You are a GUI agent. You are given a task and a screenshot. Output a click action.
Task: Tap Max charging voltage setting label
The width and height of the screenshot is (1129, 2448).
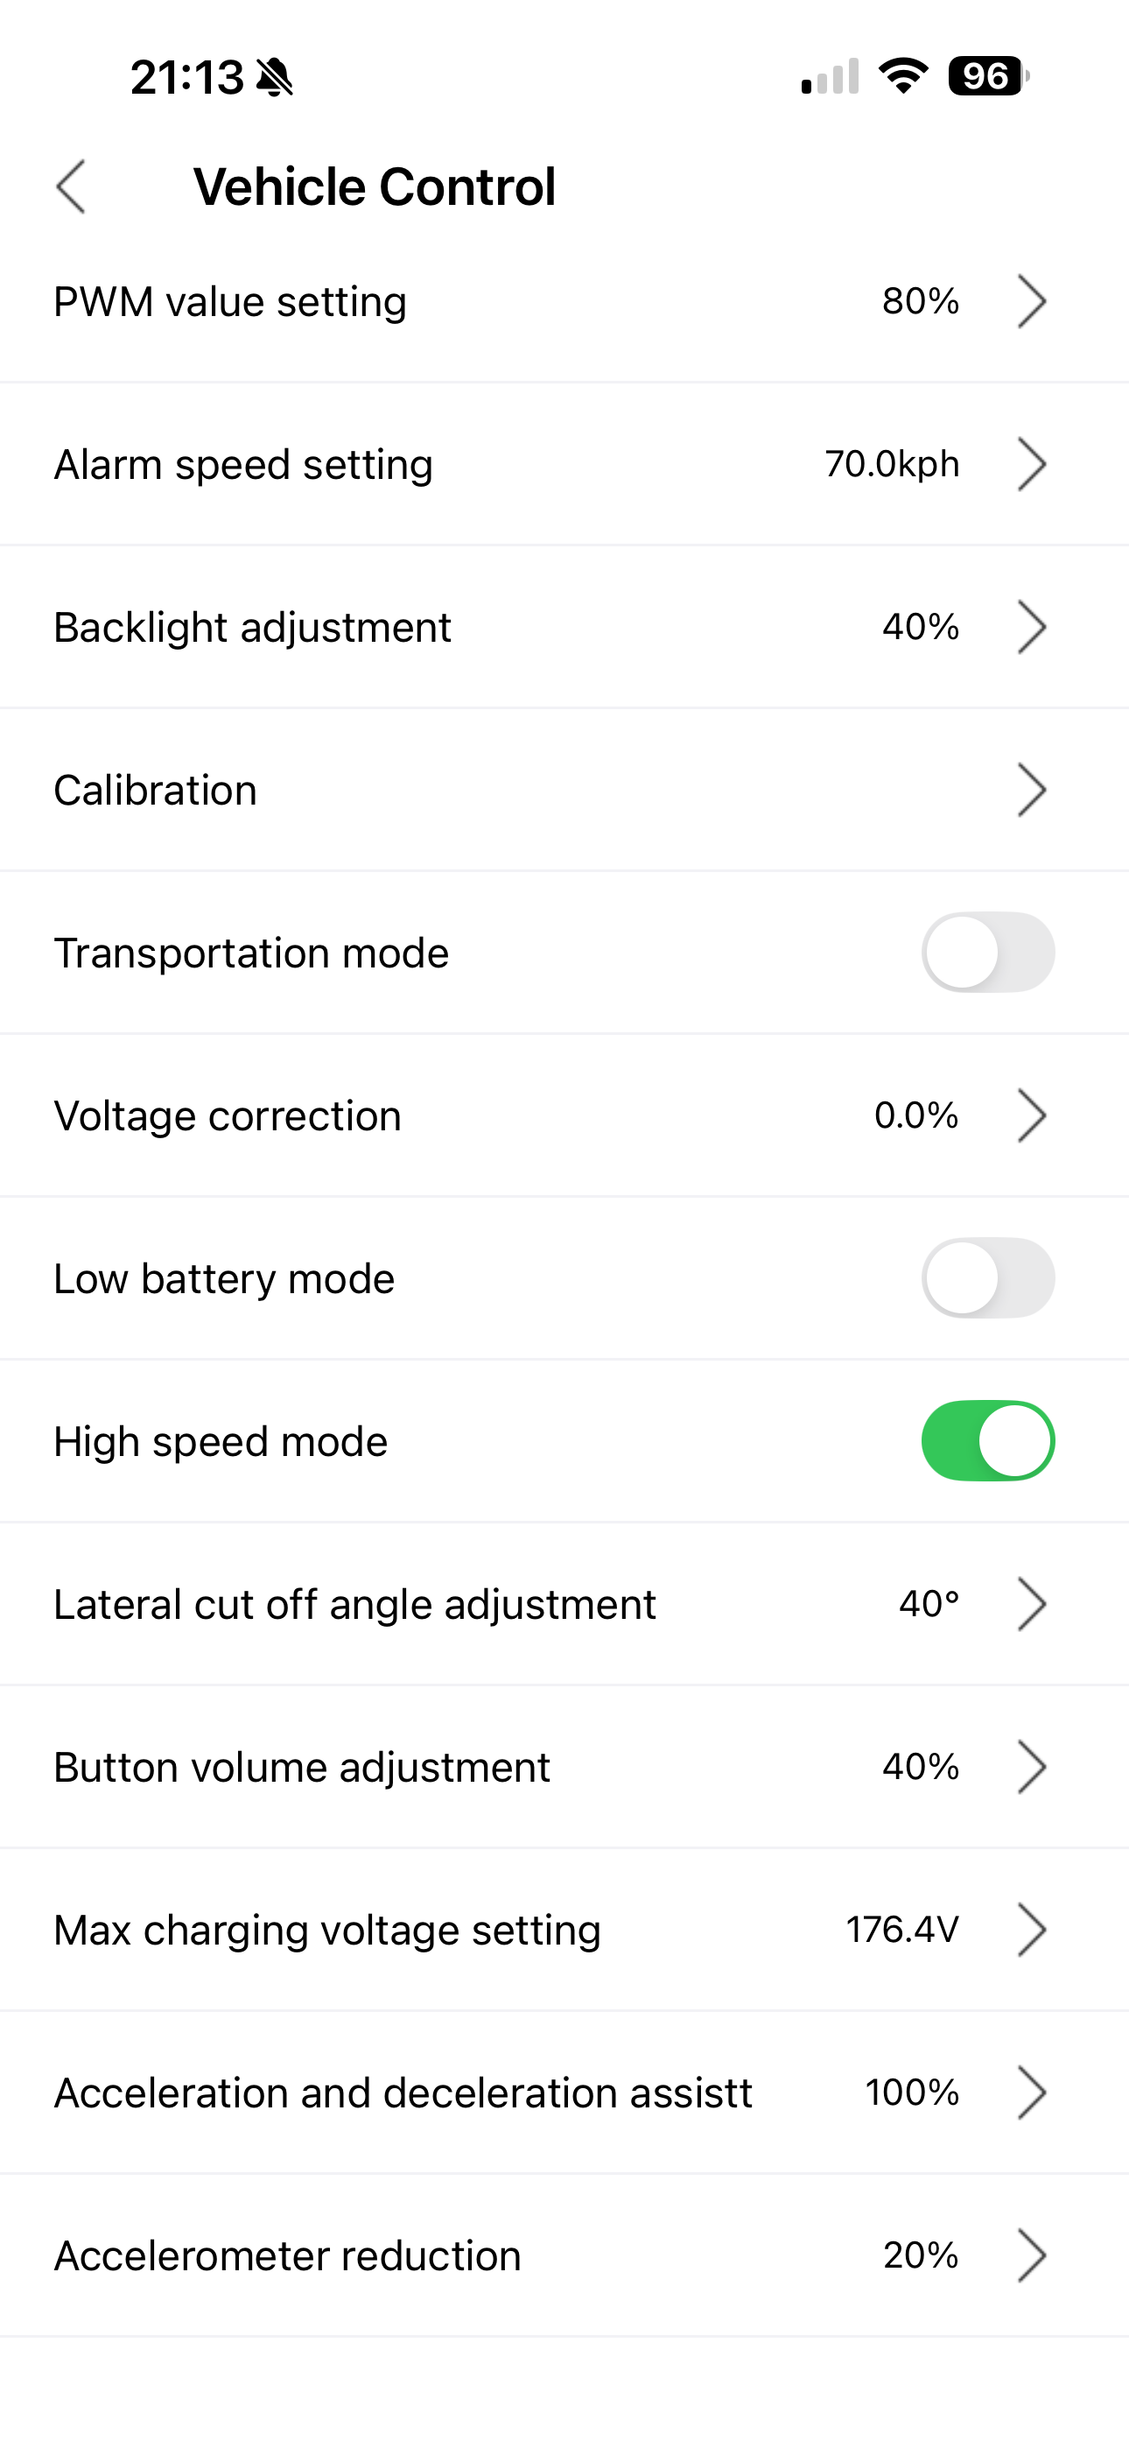tap(327, 1930)
